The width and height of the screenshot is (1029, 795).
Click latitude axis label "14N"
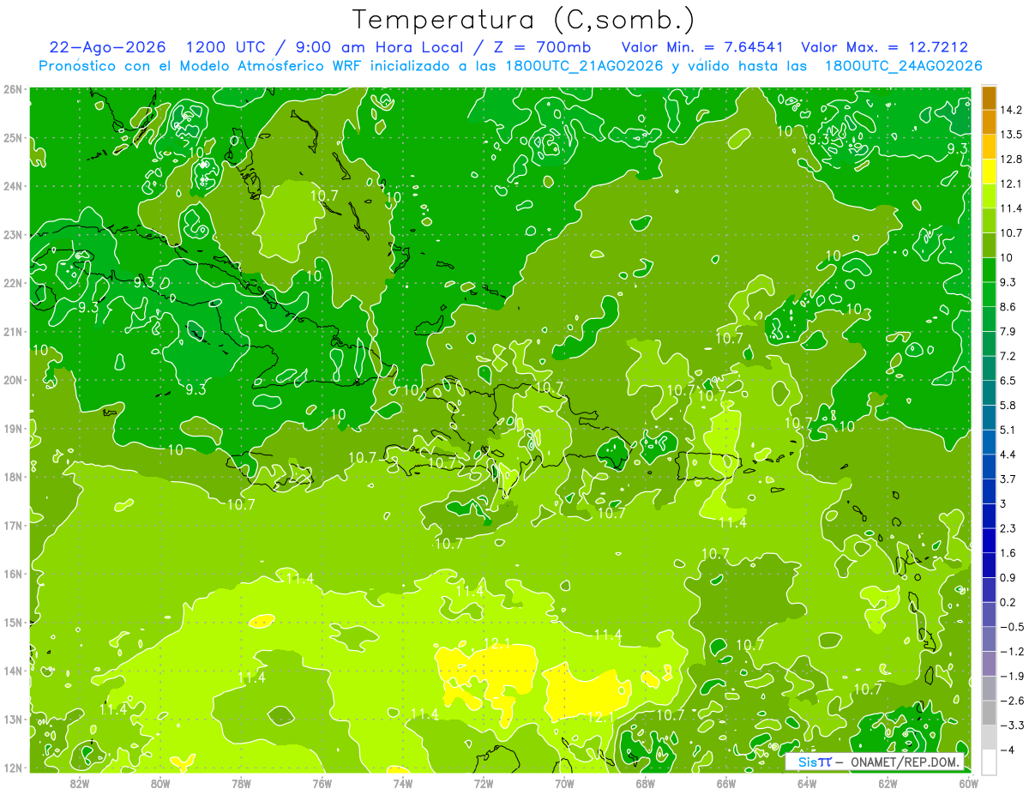point(13,671)
